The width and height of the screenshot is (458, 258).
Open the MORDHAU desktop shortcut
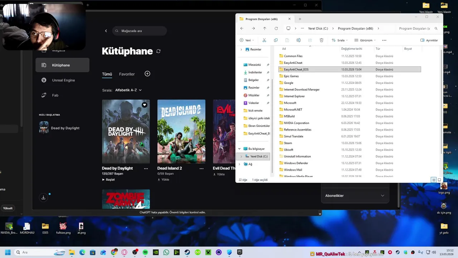click(27, 228)
